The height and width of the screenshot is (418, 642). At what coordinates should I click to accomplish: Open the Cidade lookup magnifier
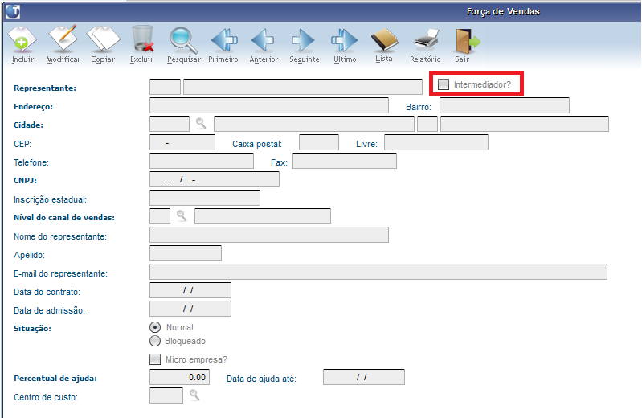201,123
